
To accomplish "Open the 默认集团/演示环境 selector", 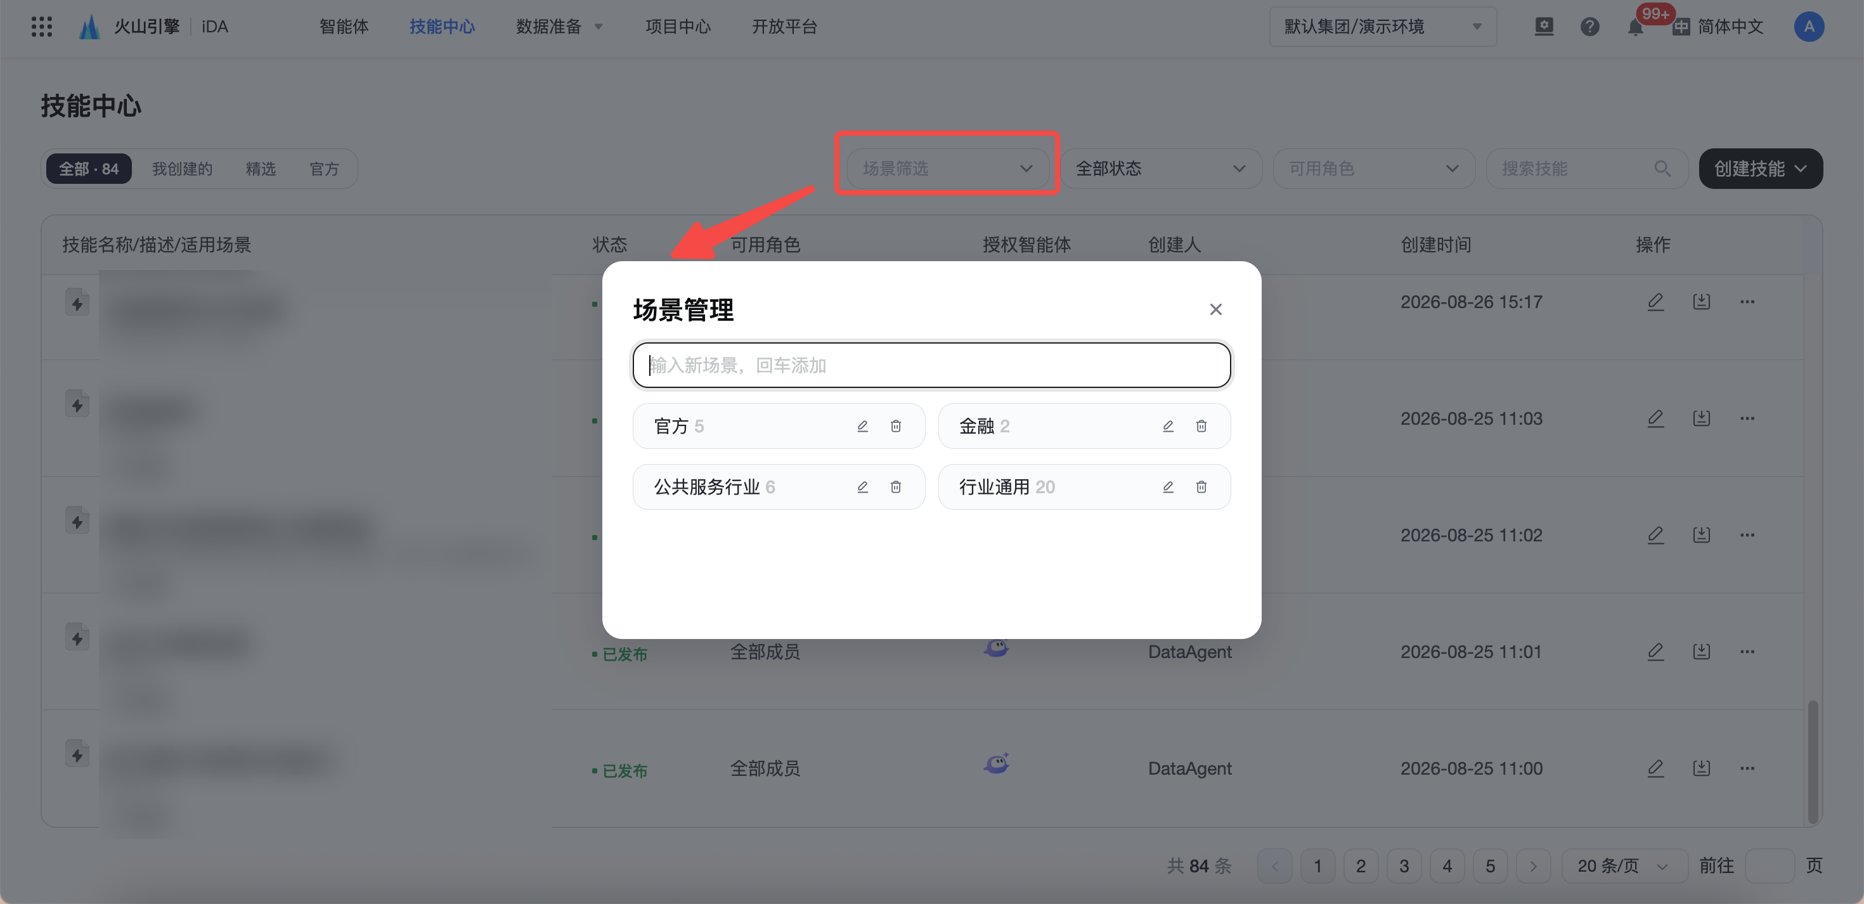I will [1383, 27].
